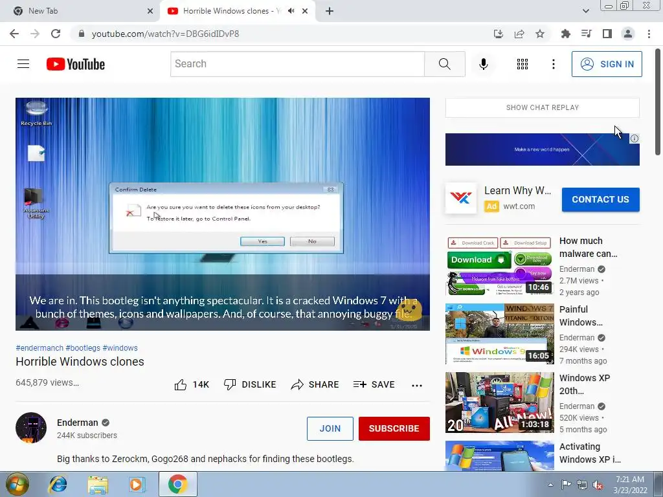The width and height of the screenshot is (663, 497).
Task: Click the 'Make a new world happen' banner ad
Action: 542,149
